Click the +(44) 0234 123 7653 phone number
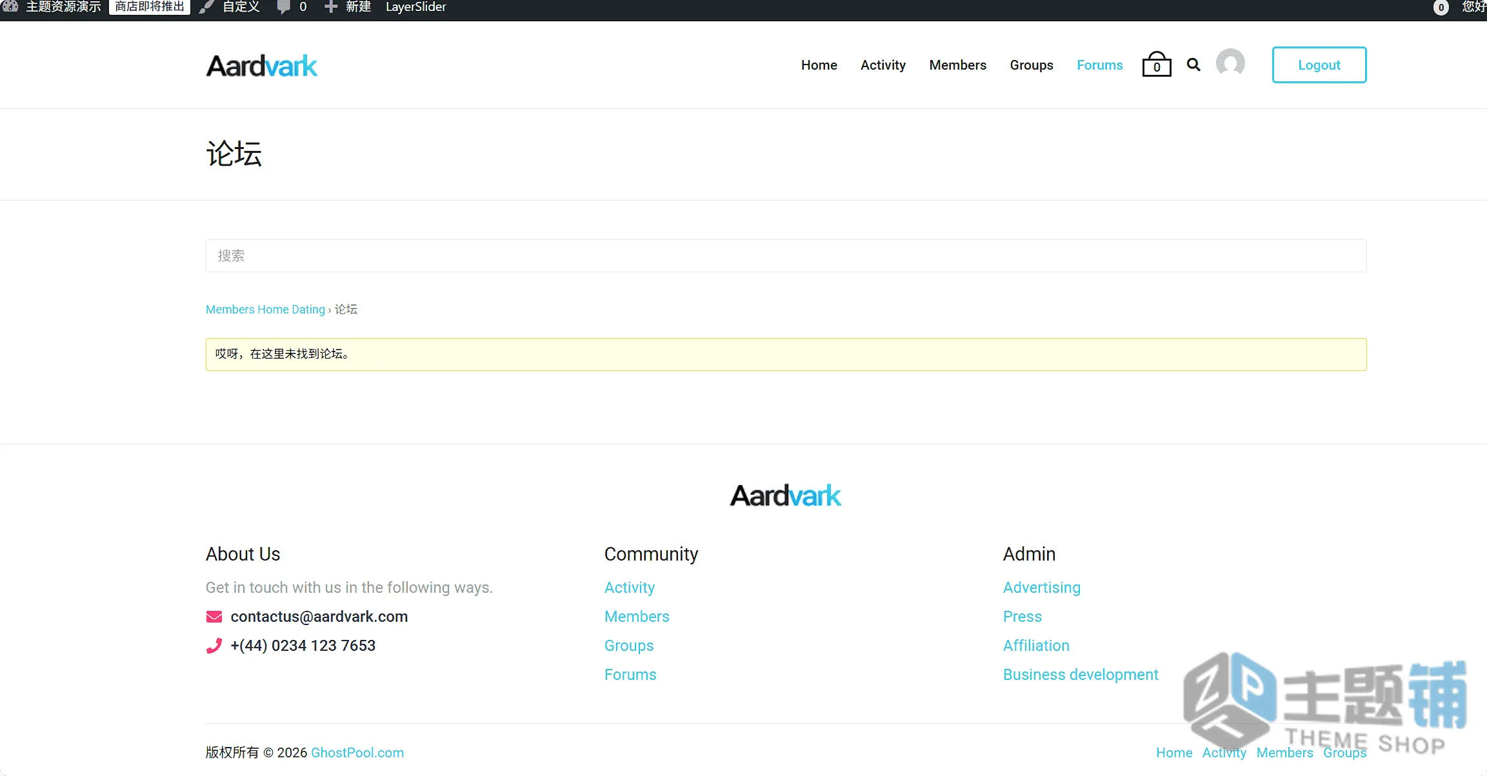This screenshot has height=776, width=1487. (303, 646)
